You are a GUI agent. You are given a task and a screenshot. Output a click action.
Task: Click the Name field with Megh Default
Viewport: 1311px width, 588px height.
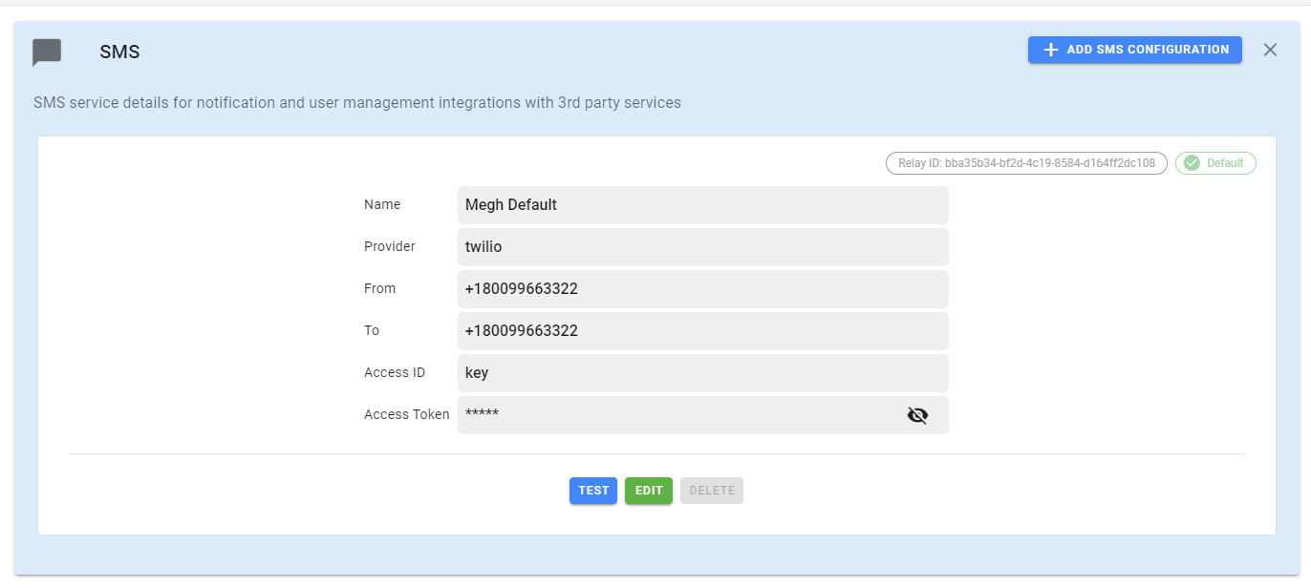[x=702, y=205]
